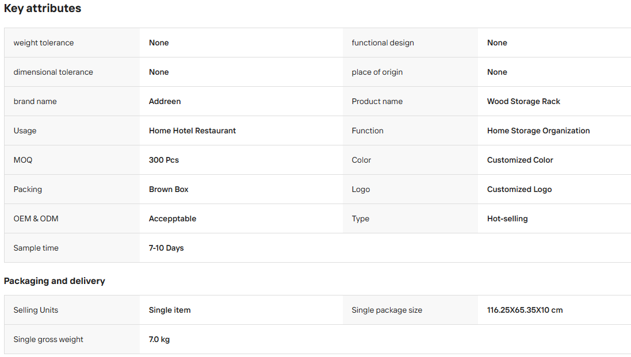Click the dimensional tolerance label
The height and width of the screenshot is (357, 631).
53,72
